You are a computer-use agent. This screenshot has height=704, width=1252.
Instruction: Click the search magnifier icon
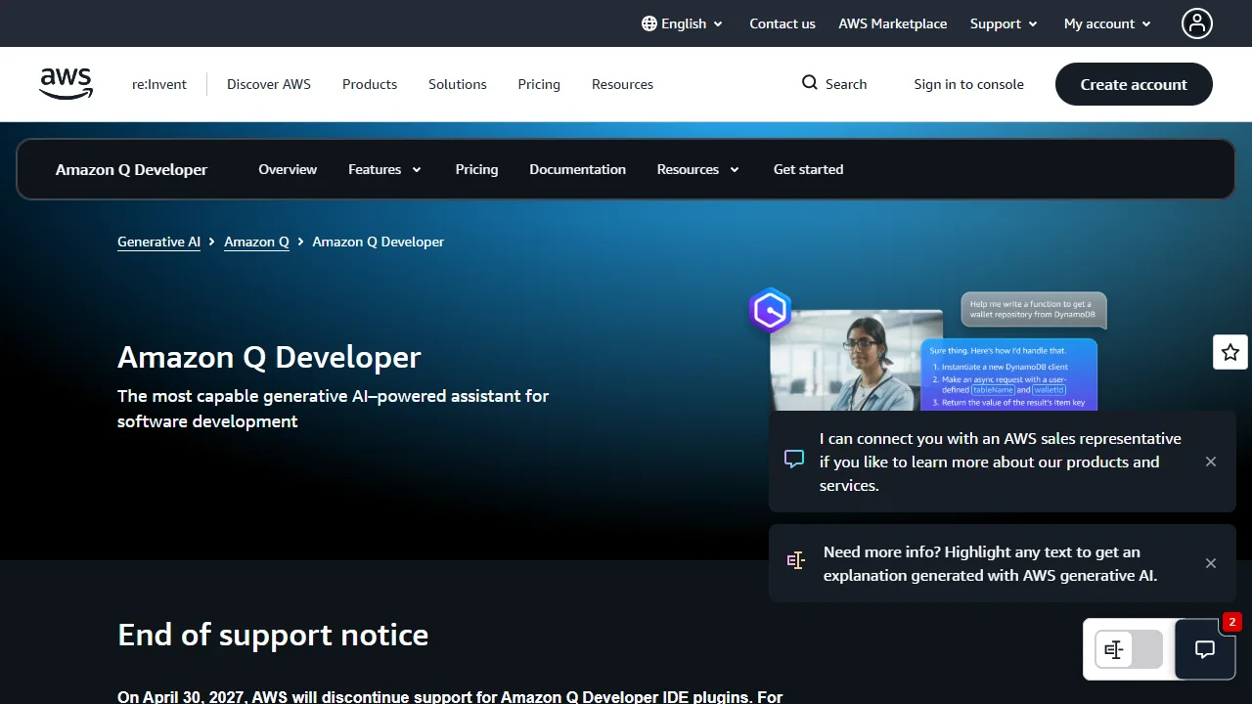pos(810,83)
